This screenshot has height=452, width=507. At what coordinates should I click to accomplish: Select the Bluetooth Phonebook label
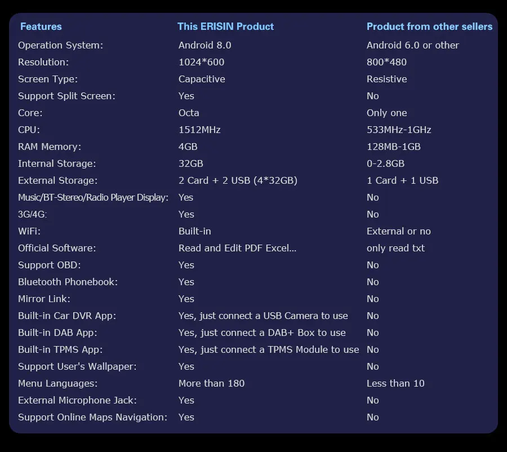tap(68, 282)
